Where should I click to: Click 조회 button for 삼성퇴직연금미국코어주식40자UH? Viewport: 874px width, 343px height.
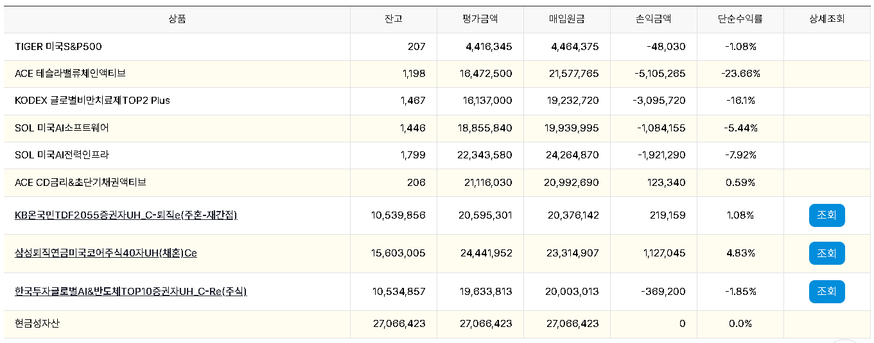(x=826, y=253)
